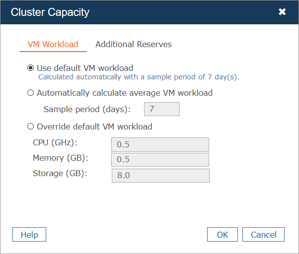Image resolution: width=299 pixels, height=254 pixels.
Task: Open Help for this dialog
Action: tap(29, 234)
